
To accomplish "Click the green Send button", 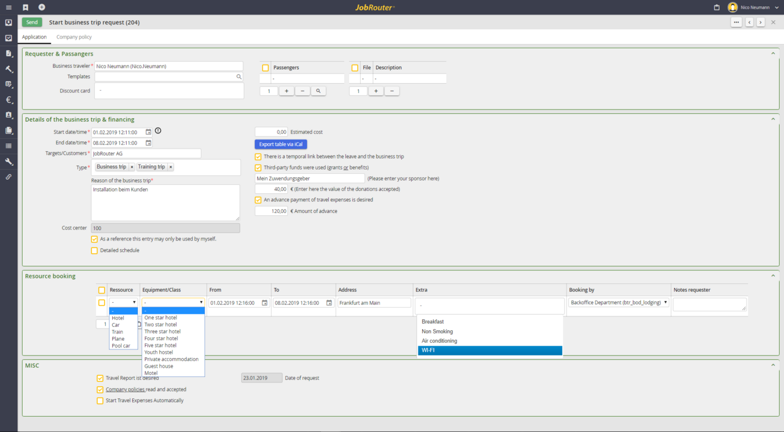I will (32, 22).
